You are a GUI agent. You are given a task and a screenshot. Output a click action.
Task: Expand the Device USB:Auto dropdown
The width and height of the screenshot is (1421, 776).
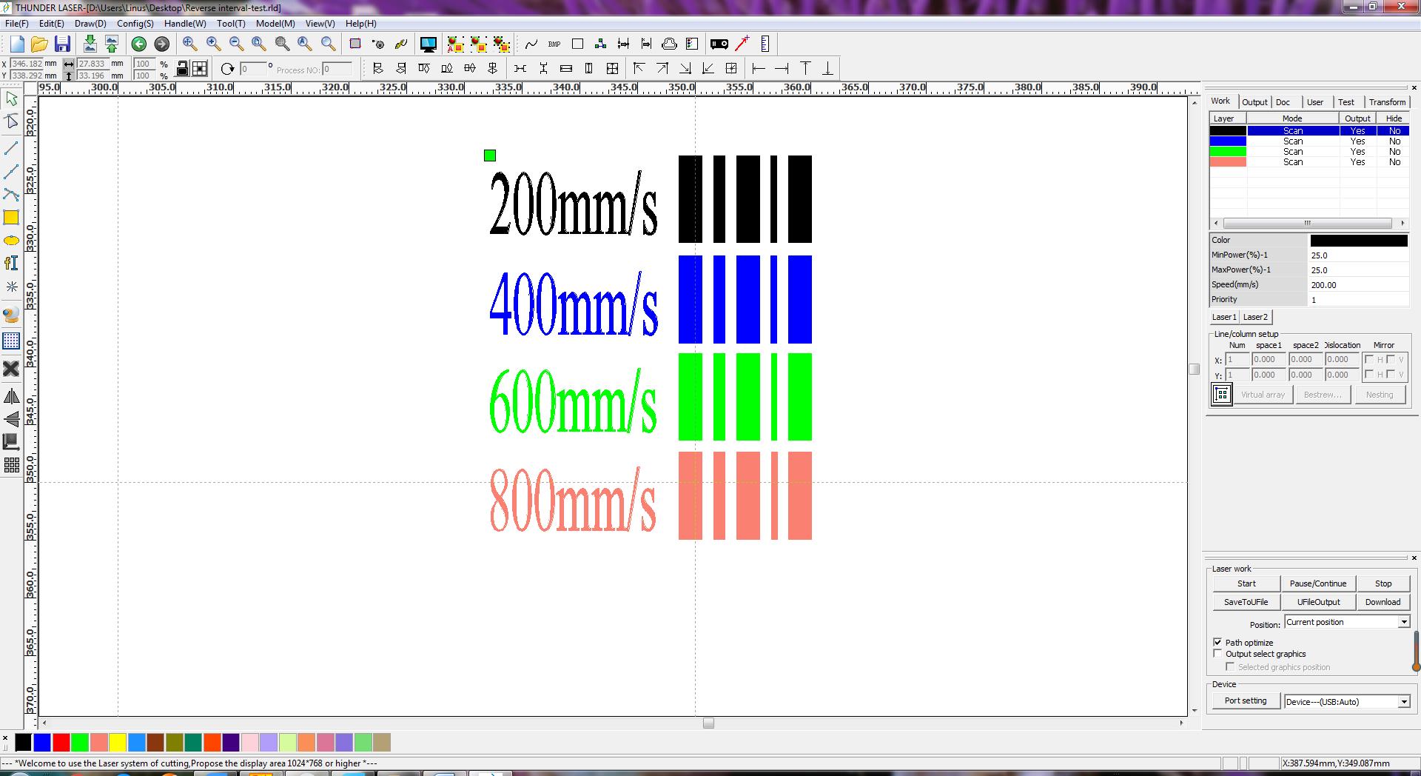[1403, 702]
